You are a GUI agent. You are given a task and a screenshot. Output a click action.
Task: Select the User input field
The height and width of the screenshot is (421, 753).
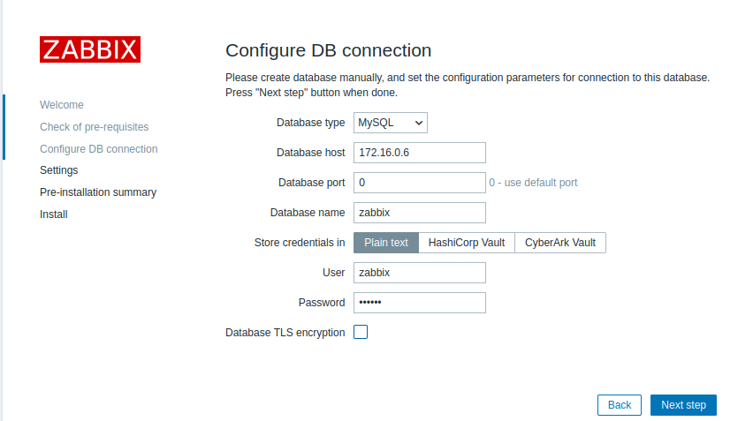[x=420, y=273]
